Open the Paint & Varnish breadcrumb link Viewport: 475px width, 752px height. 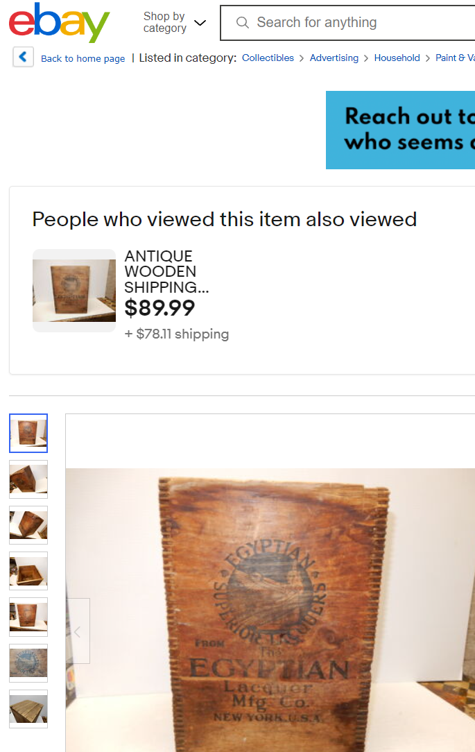(x=455, y=58)
